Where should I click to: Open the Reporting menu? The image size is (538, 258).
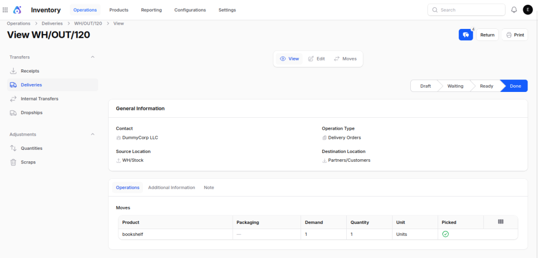coord(151,10)
